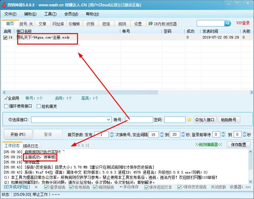Decrease second login wait stepper

(x=244, y=136)
